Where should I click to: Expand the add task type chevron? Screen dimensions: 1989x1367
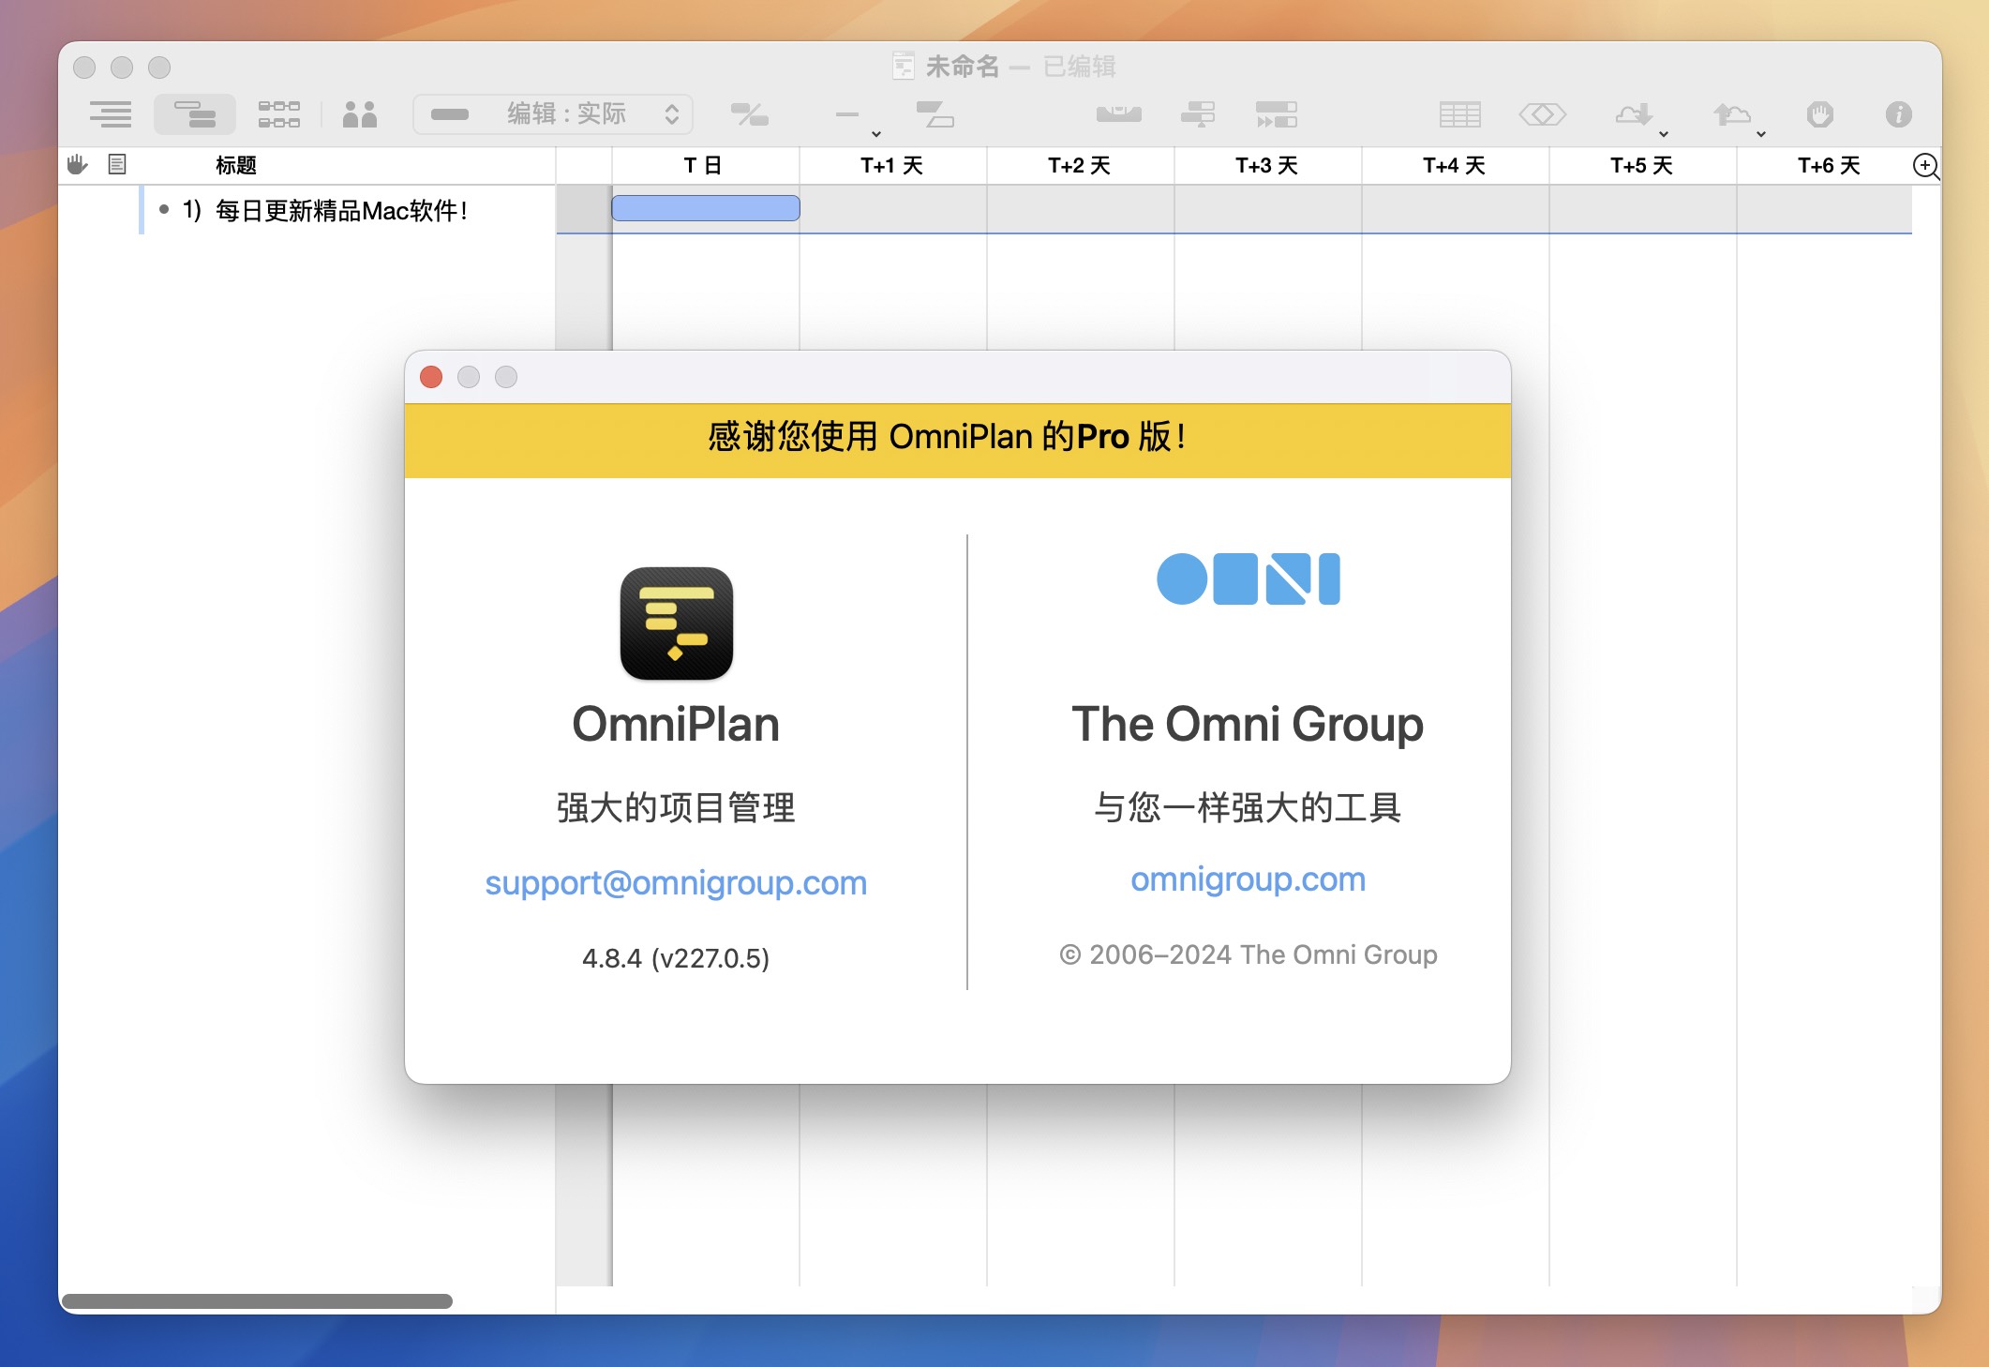[876, 134]
